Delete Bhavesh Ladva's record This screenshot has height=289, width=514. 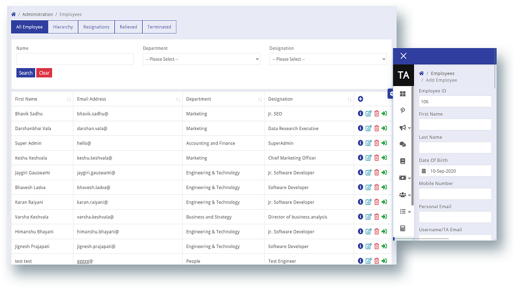(377, 187)
